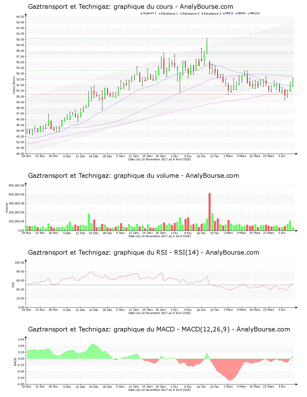Click the 100.00 value on RSI axis
Viewport: 307px width, 397px height.
pyautogui.click(x=19, y=263)
